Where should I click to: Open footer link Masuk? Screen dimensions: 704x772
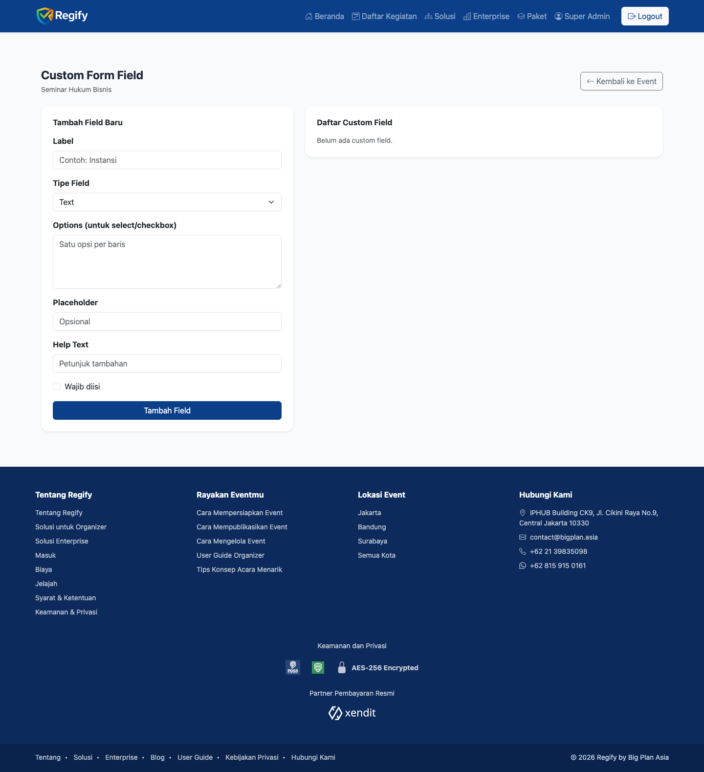click(45, 555)
